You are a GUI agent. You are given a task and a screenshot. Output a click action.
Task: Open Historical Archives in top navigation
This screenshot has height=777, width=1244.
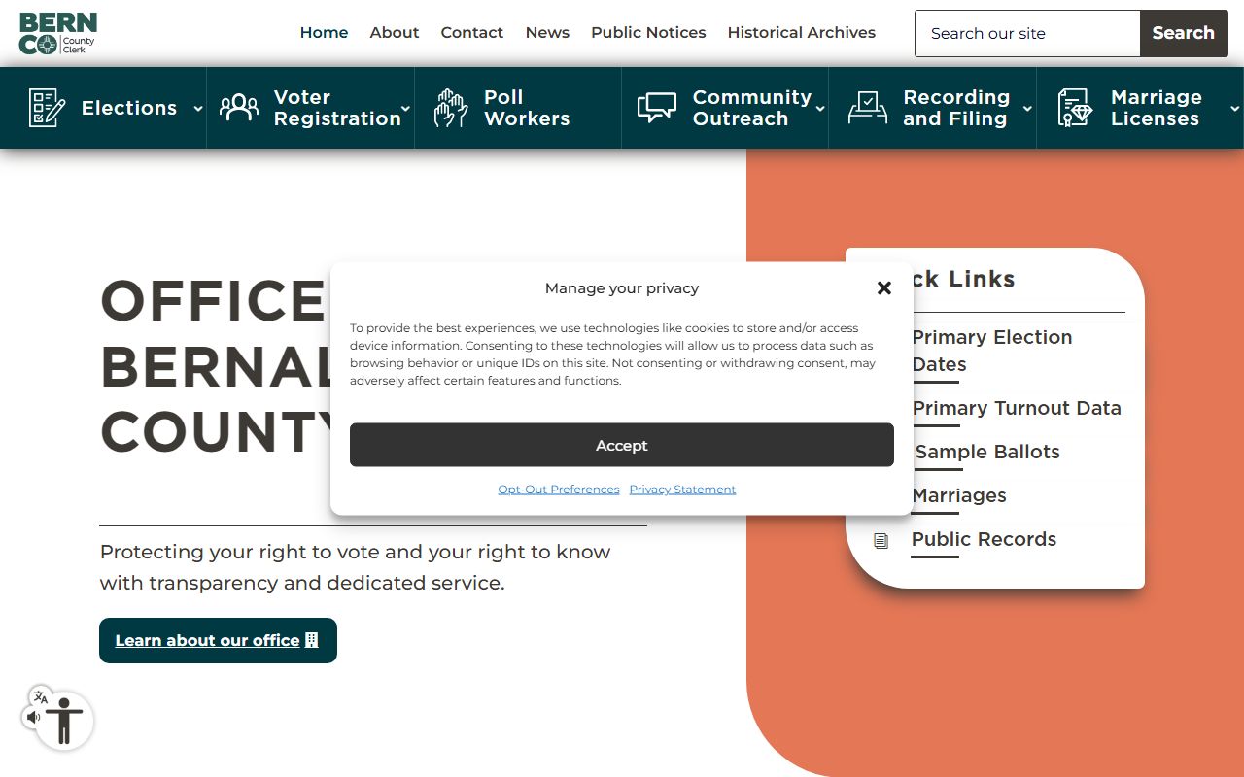802,33
